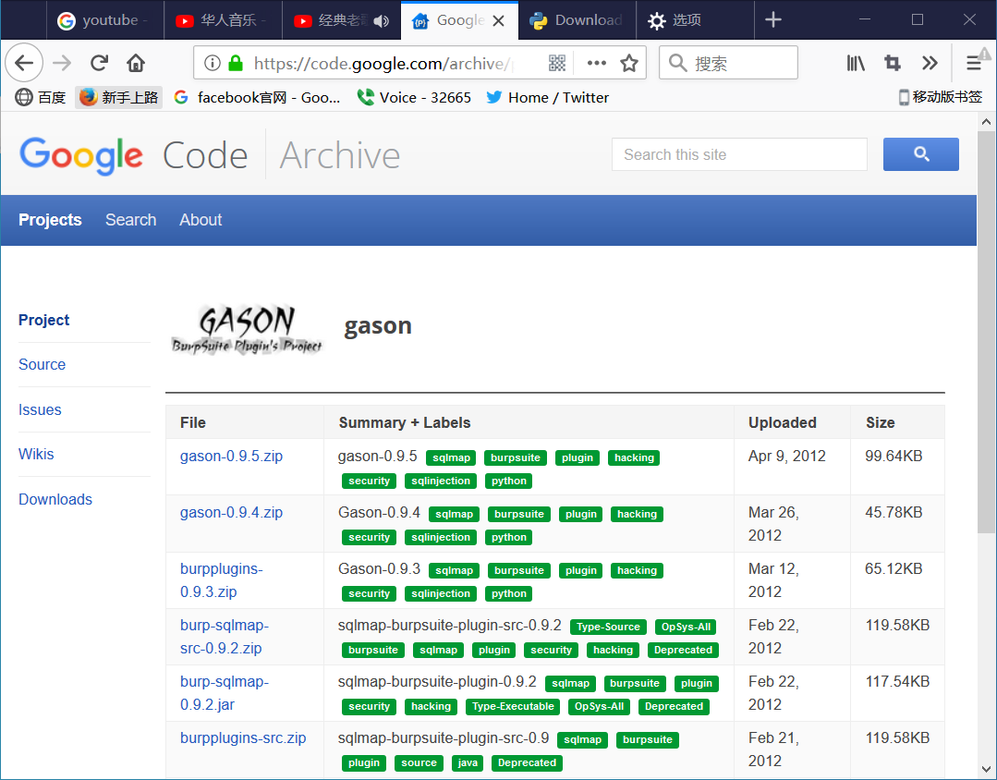The height and width of the screenshot is (780, 997).
Task: Switch to the 选项 settings tab
Action: click(695, 20)
